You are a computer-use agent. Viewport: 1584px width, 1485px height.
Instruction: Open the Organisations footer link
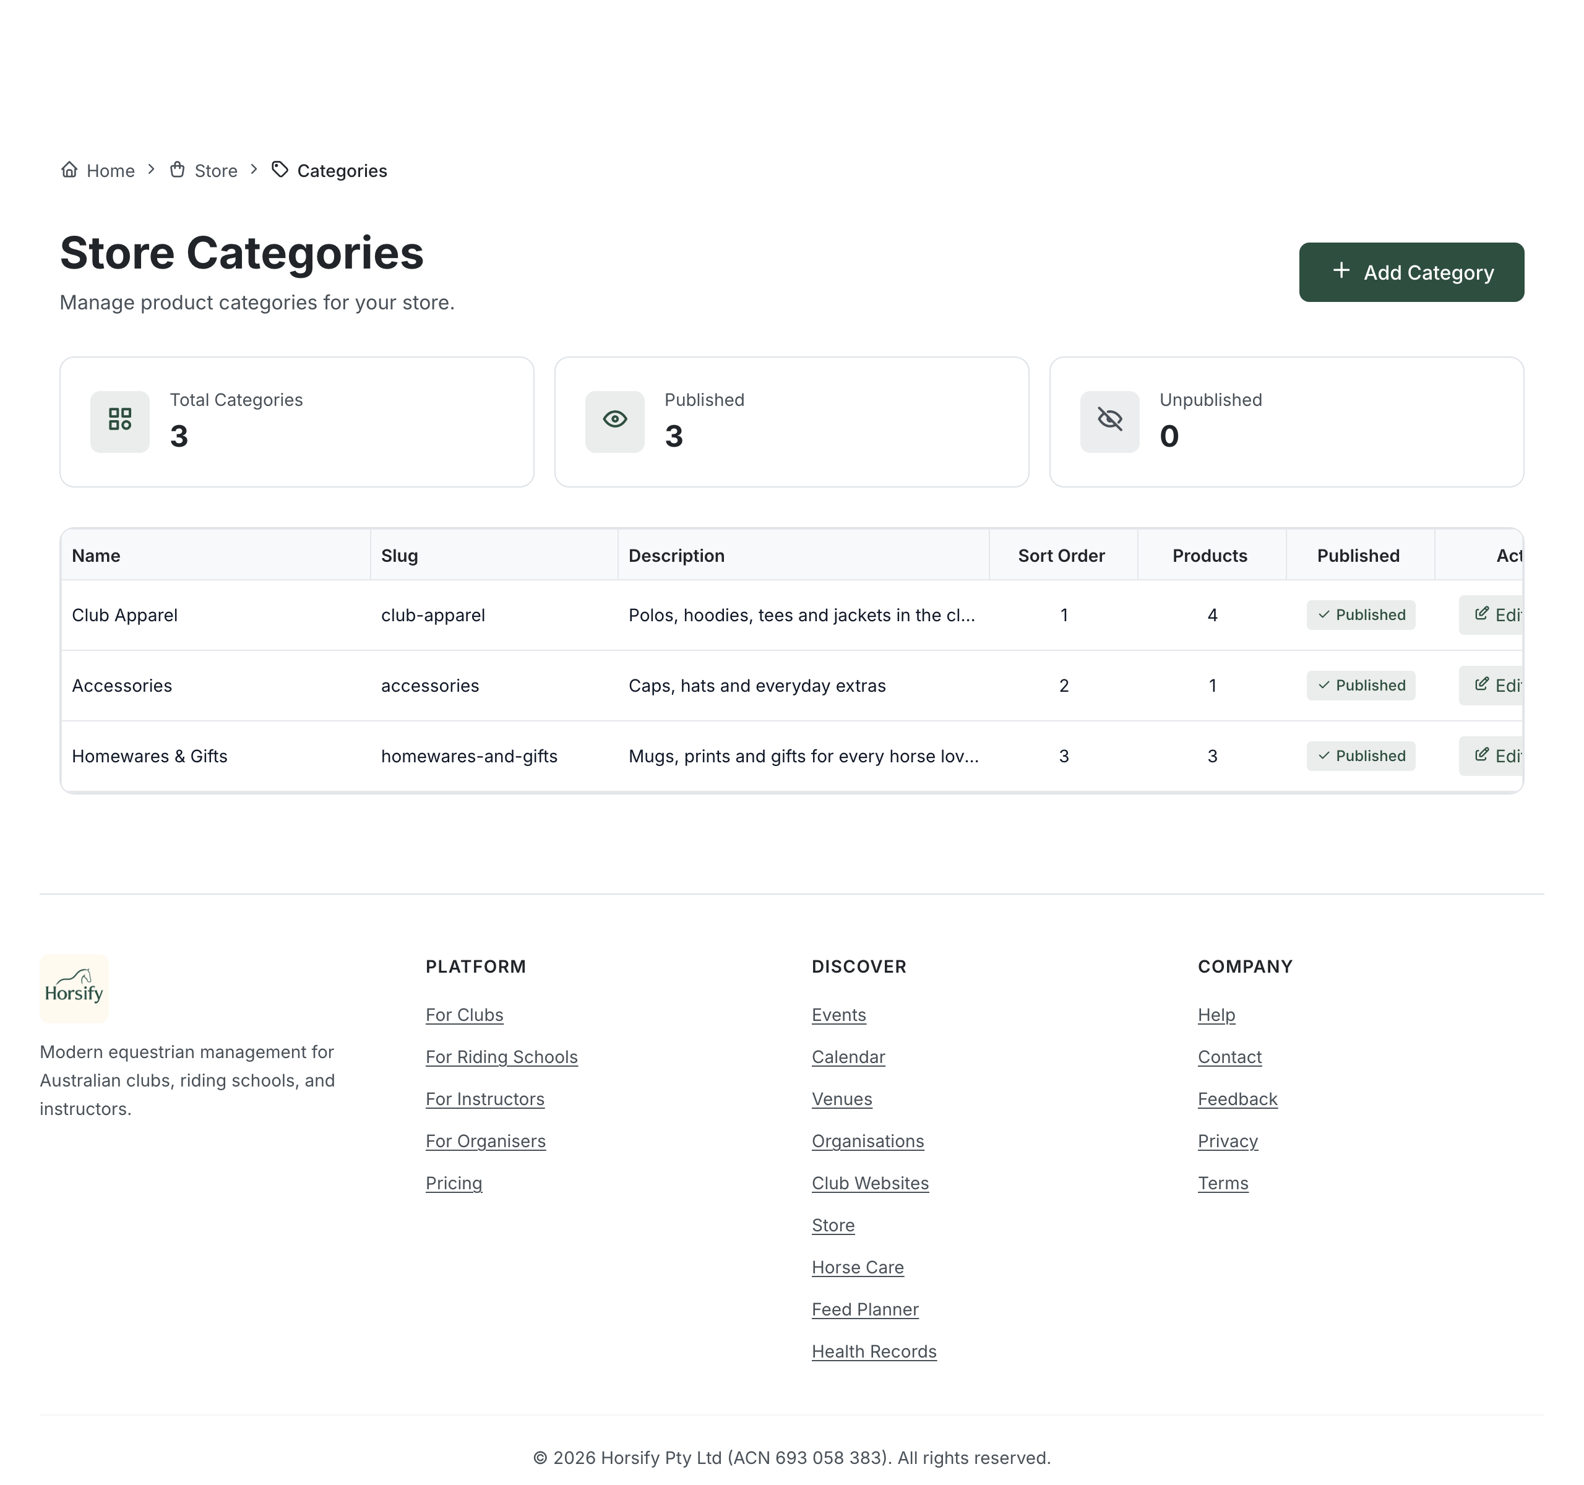[867, 1142]
